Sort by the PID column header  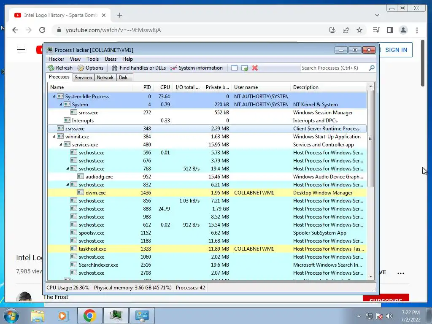143,87
